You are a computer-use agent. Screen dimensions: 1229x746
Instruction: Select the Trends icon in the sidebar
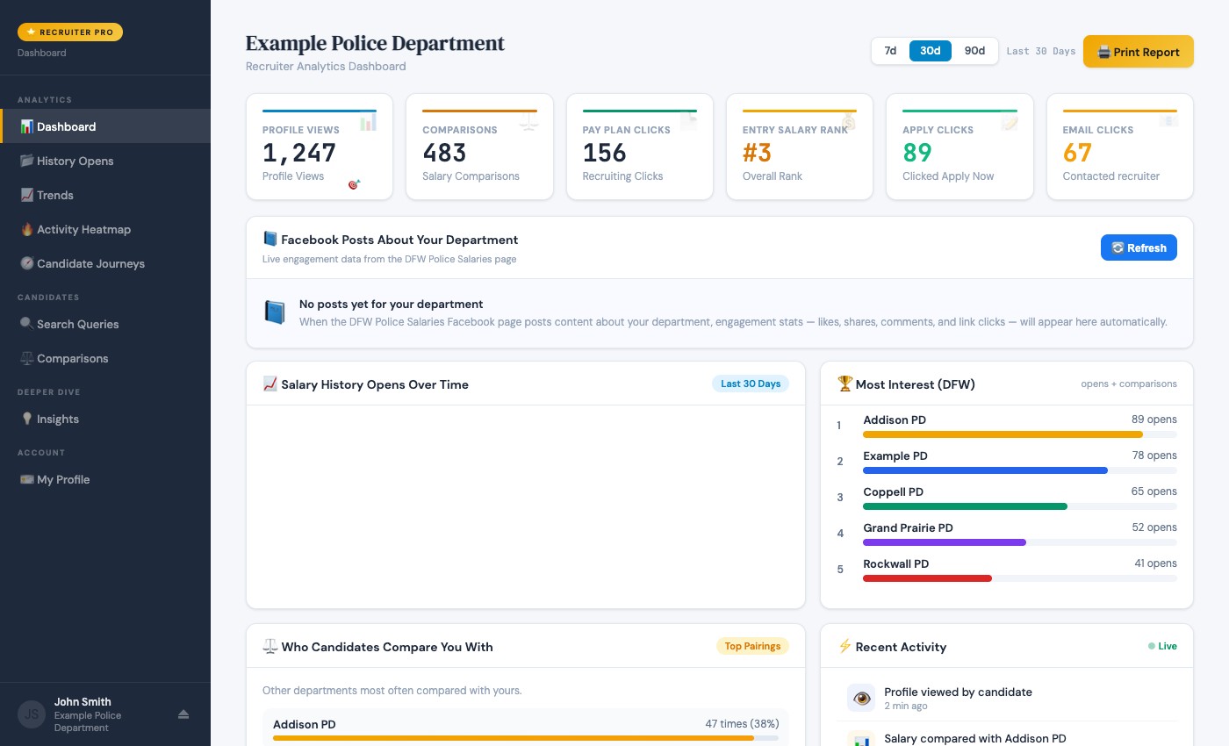point(27,195)
